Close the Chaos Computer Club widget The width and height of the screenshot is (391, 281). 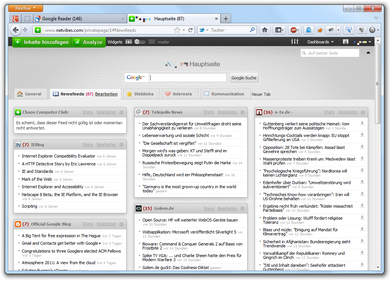[x=121, y=112]
